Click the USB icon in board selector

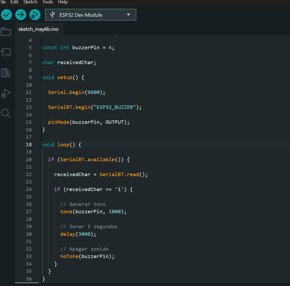click(52, 15)
